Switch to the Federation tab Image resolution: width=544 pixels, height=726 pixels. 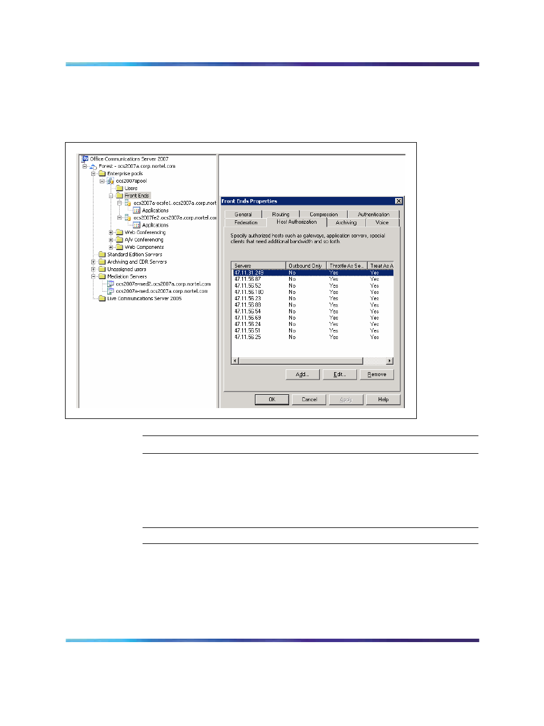tap(246, 223)
